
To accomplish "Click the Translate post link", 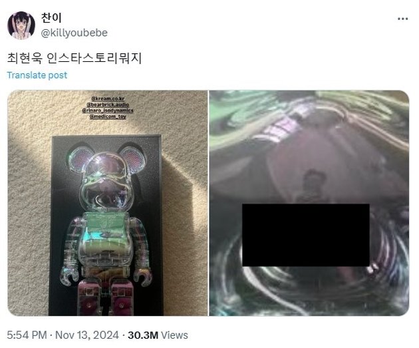I will (x=37, y=75).
